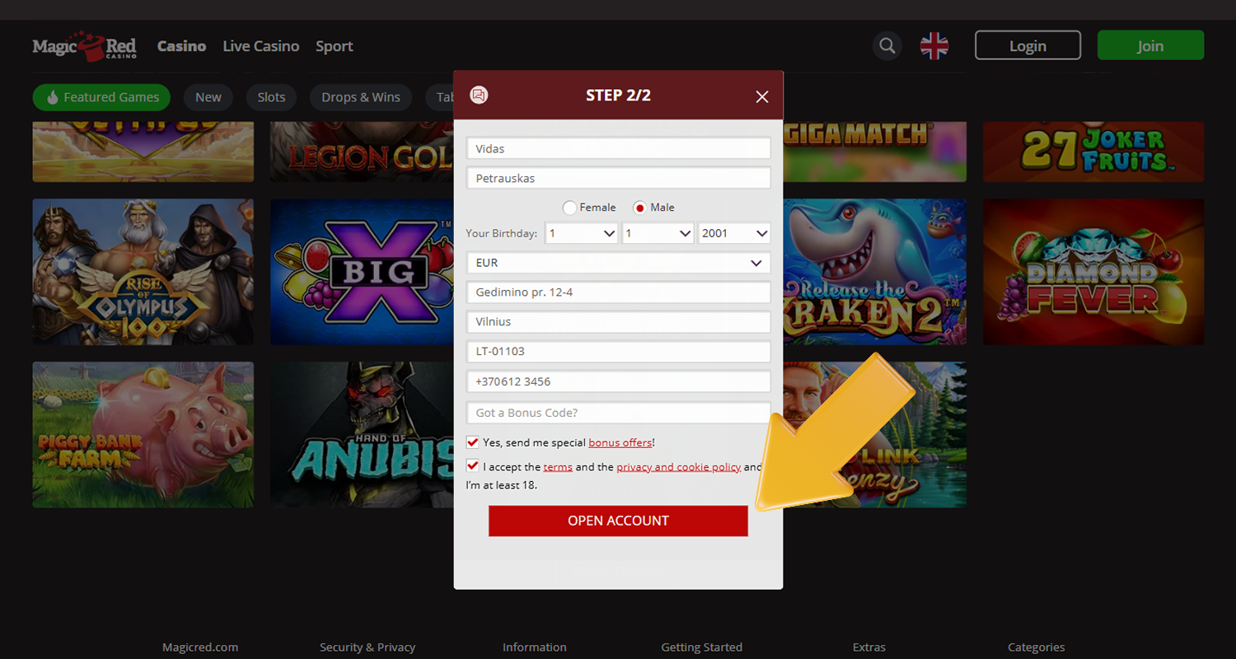Expand the EUR currency dropdown
1236x659 pixels.
tap(618, 263)
